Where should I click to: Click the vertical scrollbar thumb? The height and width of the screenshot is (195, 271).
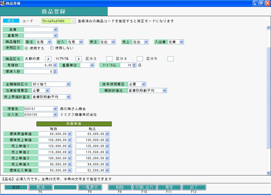pos(268,98)
